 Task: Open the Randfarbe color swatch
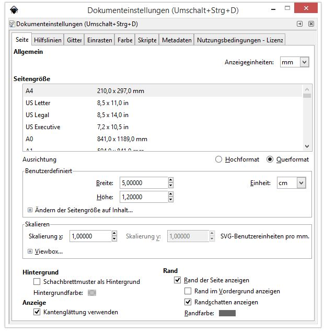[227, 313]
